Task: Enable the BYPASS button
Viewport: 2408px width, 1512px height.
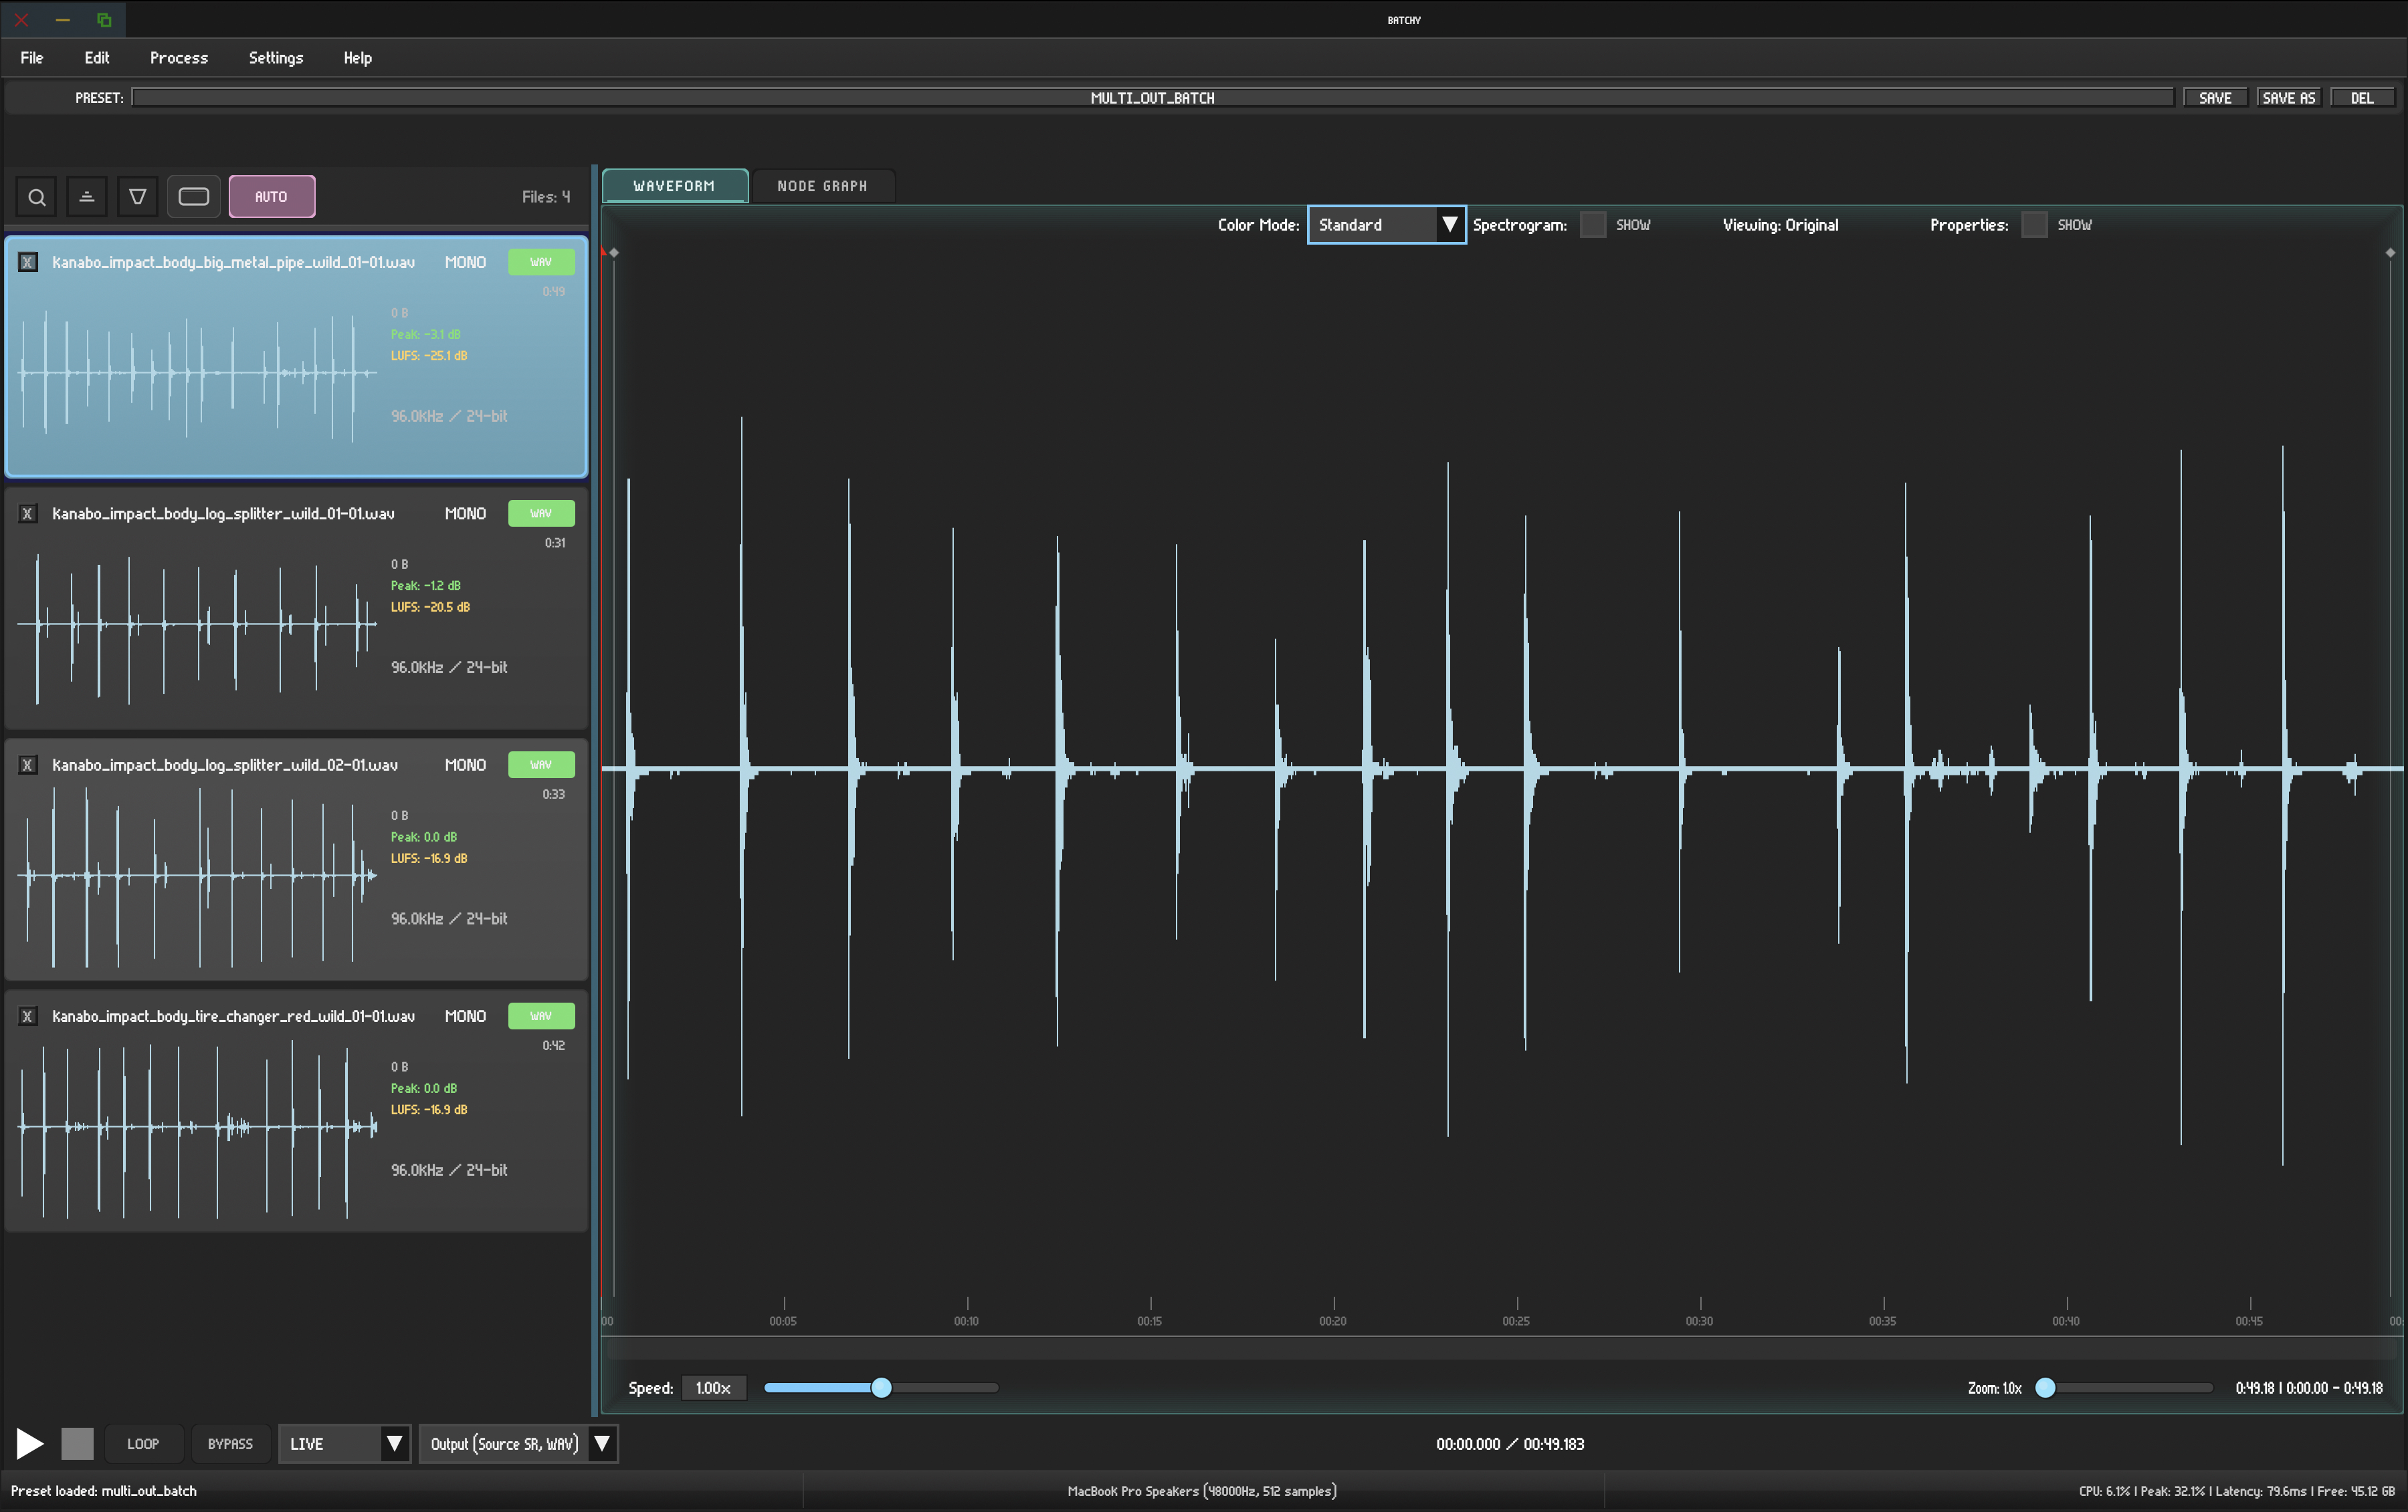Action: click(230, 1443)
